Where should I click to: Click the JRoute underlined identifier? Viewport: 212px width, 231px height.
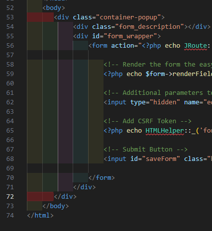[196, 46]
